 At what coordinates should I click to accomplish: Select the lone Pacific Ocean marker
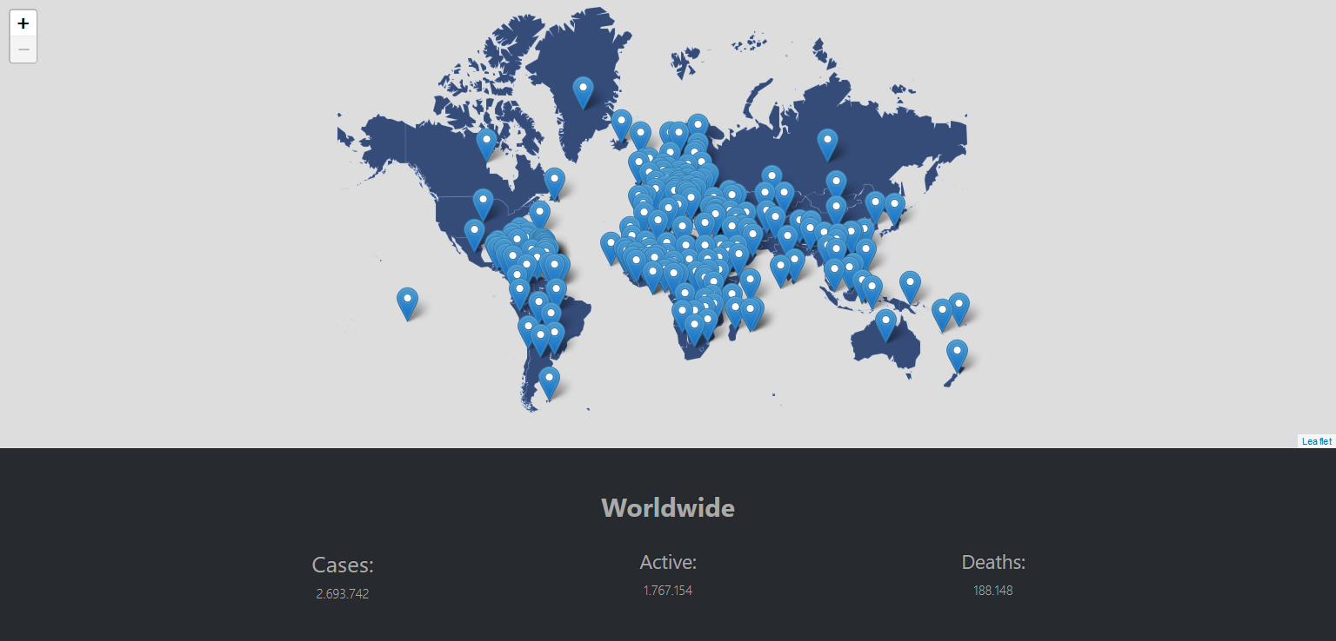(407, 304)
